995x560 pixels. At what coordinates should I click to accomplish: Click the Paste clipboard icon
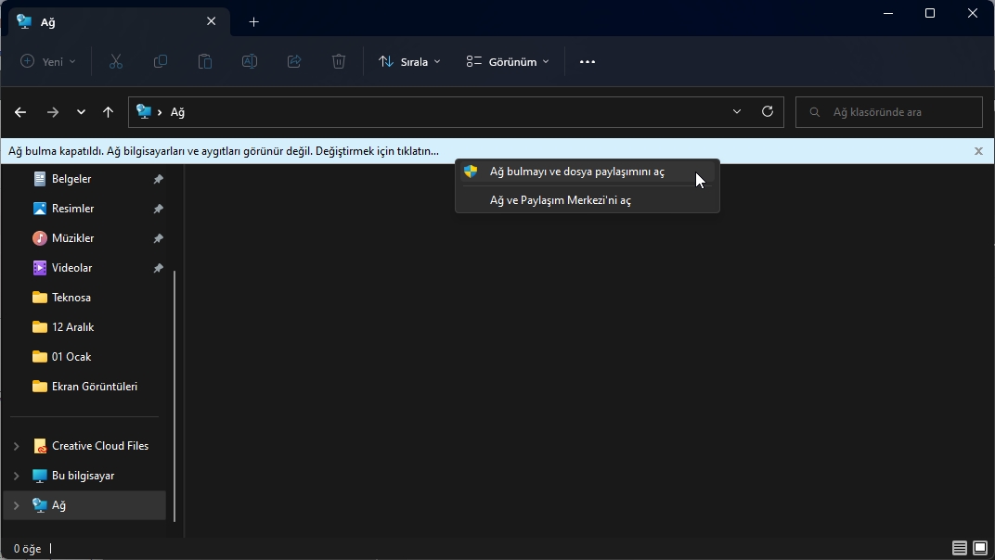(x=205, y=61)
